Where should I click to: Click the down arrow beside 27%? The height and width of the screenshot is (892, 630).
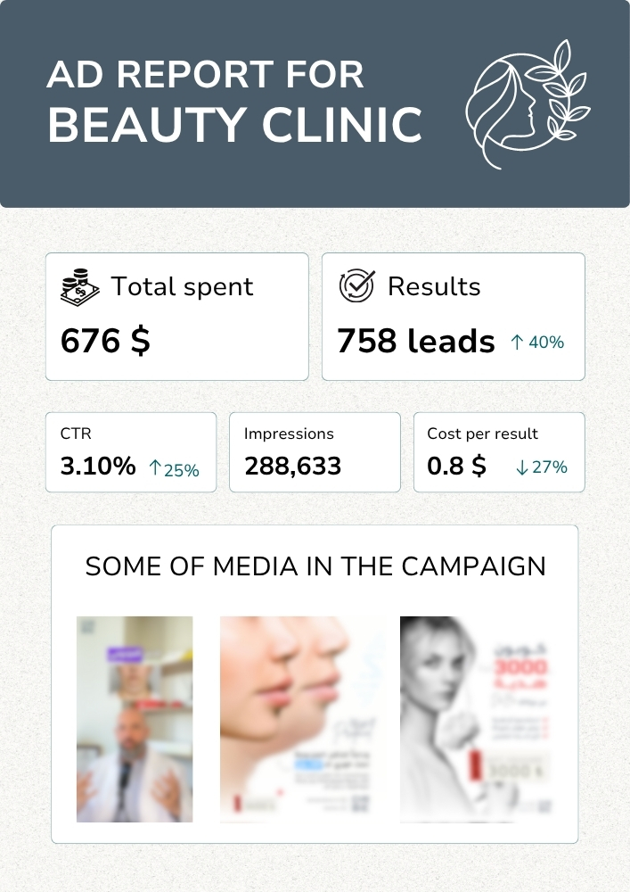tap(522, 467)
